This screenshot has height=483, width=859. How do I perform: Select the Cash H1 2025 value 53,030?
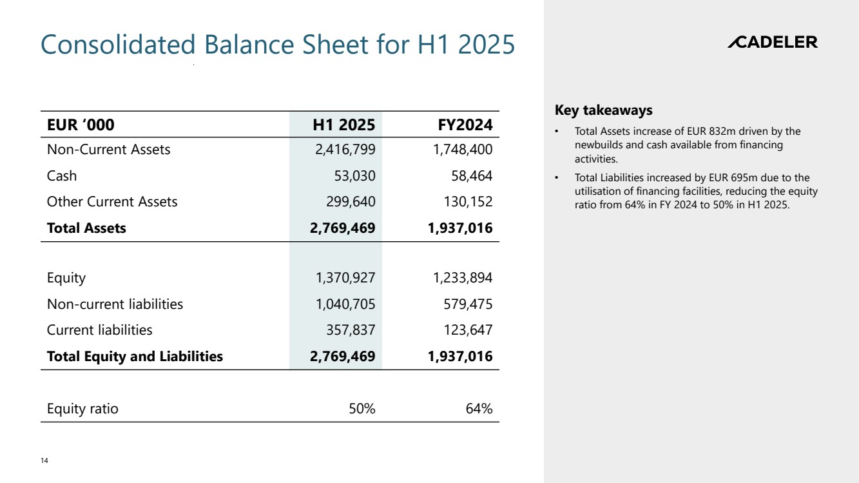[x=354, y=175]
